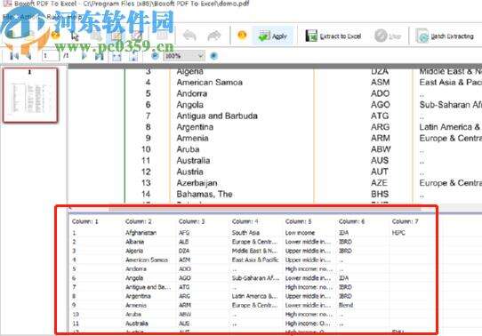
Task: Select the Afghanistan cell in results
Action: pyautogui.click(x=141, y=233)
